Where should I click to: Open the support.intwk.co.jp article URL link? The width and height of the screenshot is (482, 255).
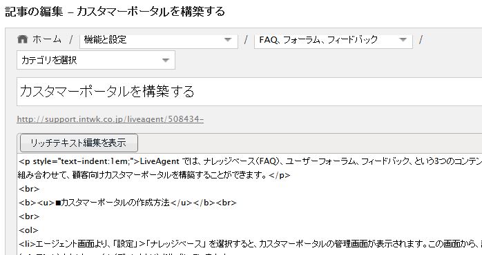click(110, 119)
